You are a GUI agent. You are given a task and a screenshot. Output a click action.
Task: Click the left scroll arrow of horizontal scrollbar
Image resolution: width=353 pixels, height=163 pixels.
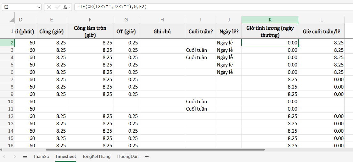2,149
